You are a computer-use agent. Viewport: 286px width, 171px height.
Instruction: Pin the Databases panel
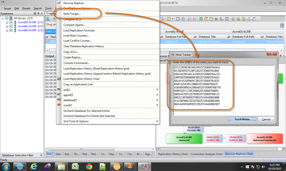pyautogui.click(x=38, y=14)
